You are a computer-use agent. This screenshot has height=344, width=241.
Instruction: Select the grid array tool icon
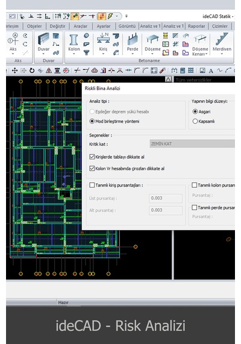point(191,71)
